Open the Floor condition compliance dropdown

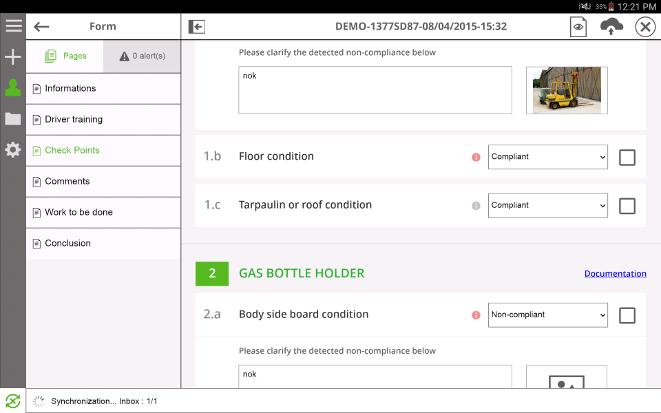[547, 157]
